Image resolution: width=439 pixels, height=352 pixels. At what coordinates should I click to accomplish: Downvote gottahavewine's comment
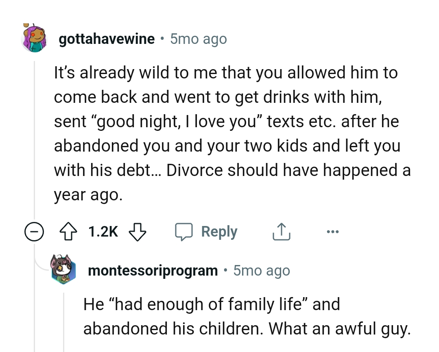click(x=138, y=231)
